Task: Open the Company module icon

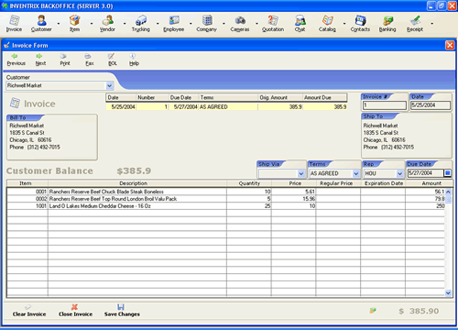Action: (x=207, y=24)
